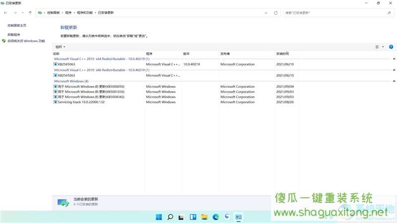Select the Microsoft Windows (4) group header
Viewport: 397px width, 223px height.
[71, 81]
